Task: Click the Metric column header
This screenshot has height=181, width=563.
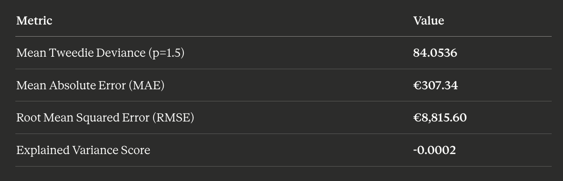Action: click(34, 21)
